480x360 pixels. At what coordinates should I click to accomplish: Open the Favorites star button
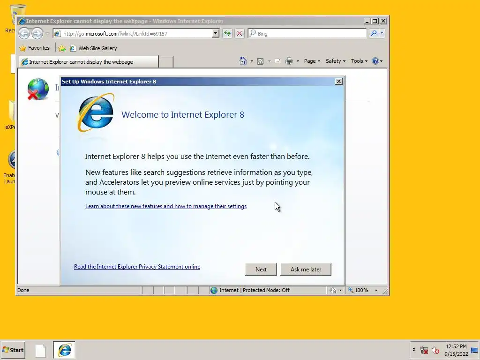pos(34,48)
